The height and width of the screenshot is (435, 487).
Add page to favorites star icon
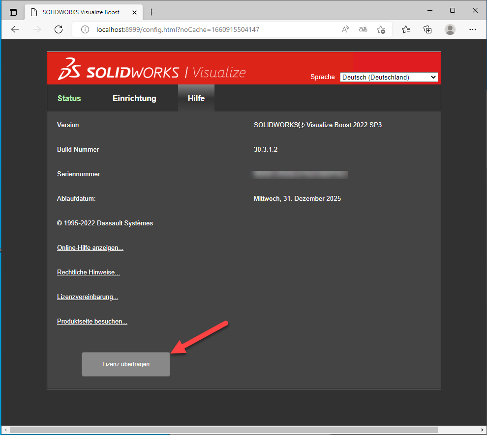point(381,29)
